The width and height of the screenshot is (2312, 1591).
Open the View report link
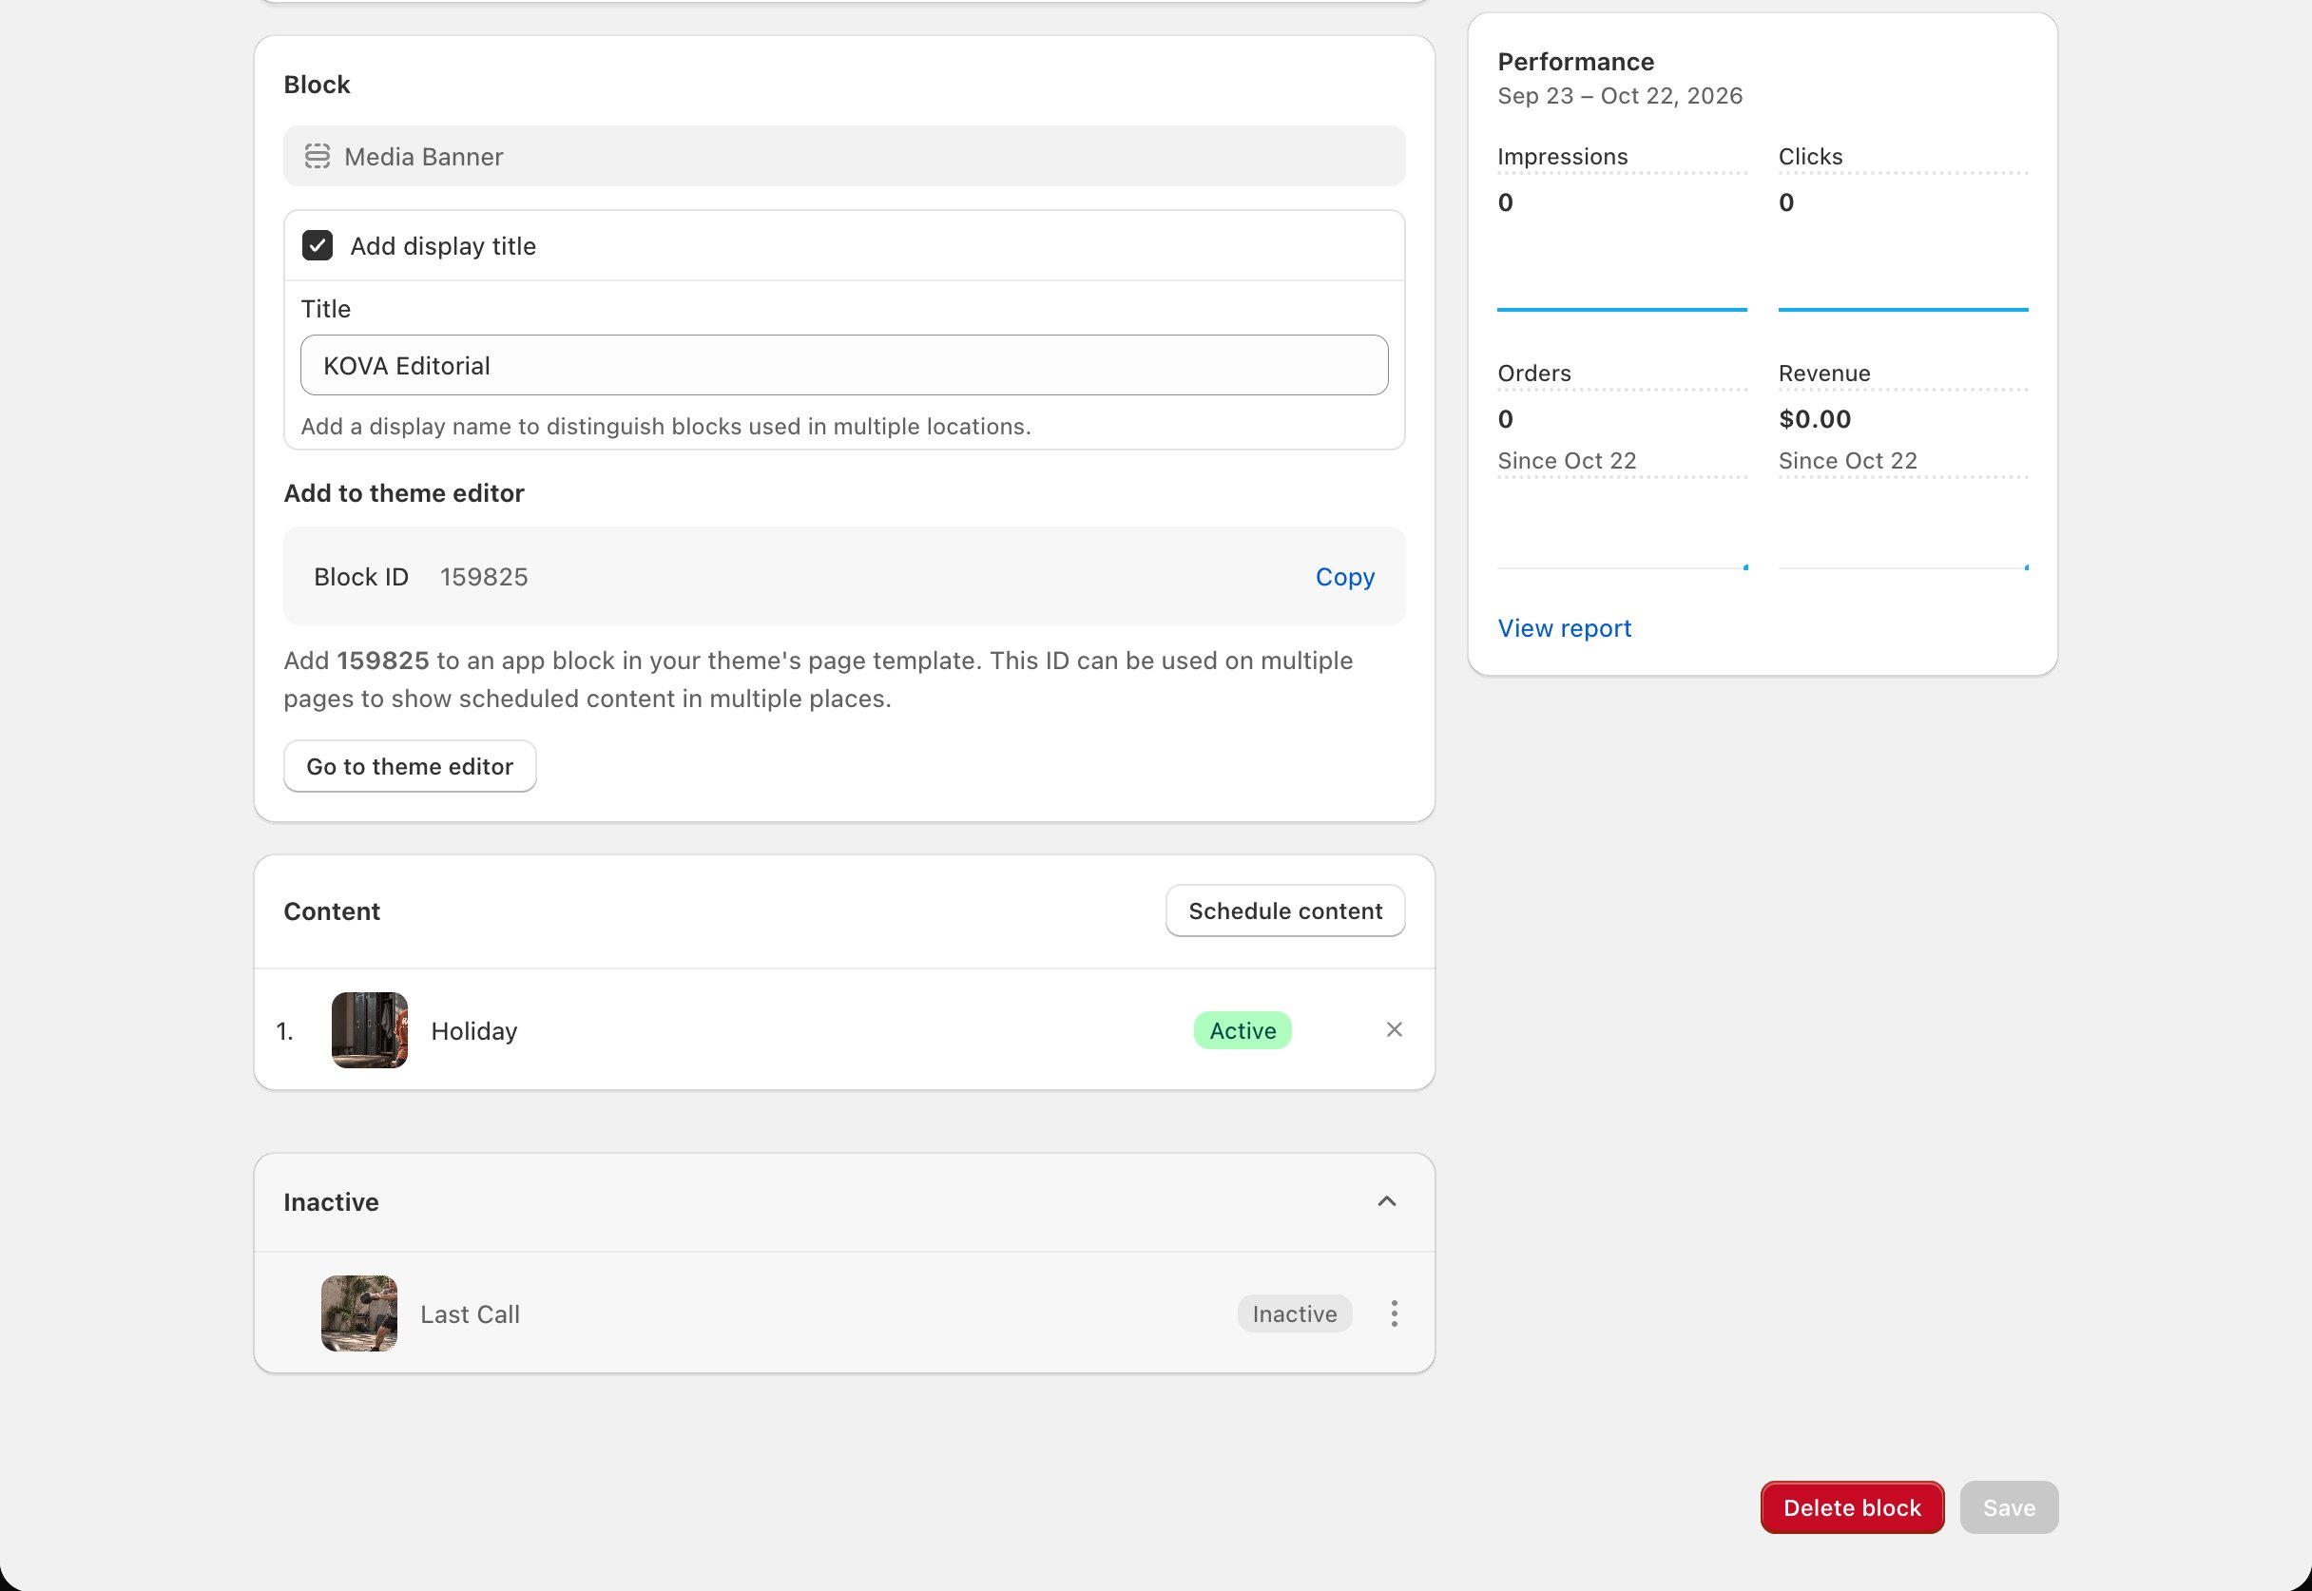(x=1564, y=628)
